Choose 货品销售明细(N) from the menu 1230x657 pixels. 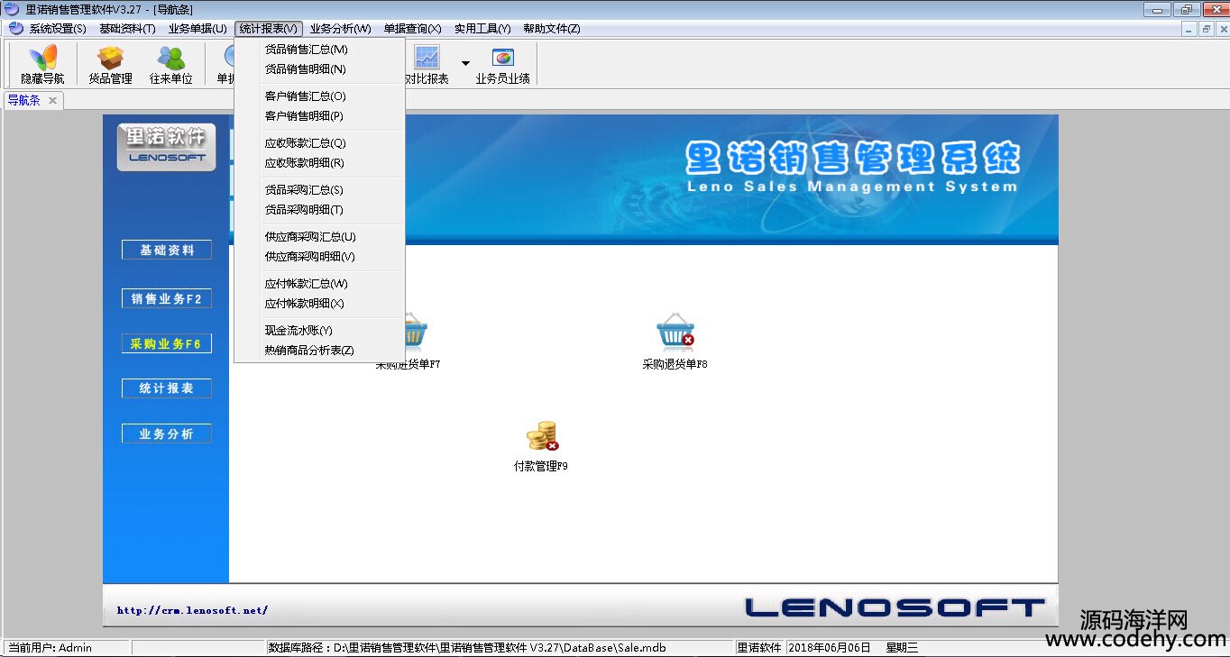[x=319, y=69]
